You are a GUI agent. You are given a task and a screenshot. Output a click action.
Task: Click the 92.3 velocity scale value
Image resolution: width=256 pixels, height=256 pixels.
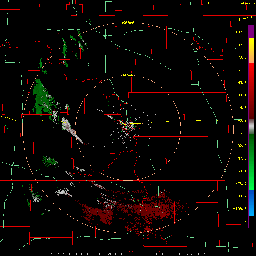(x=242, y=45)
